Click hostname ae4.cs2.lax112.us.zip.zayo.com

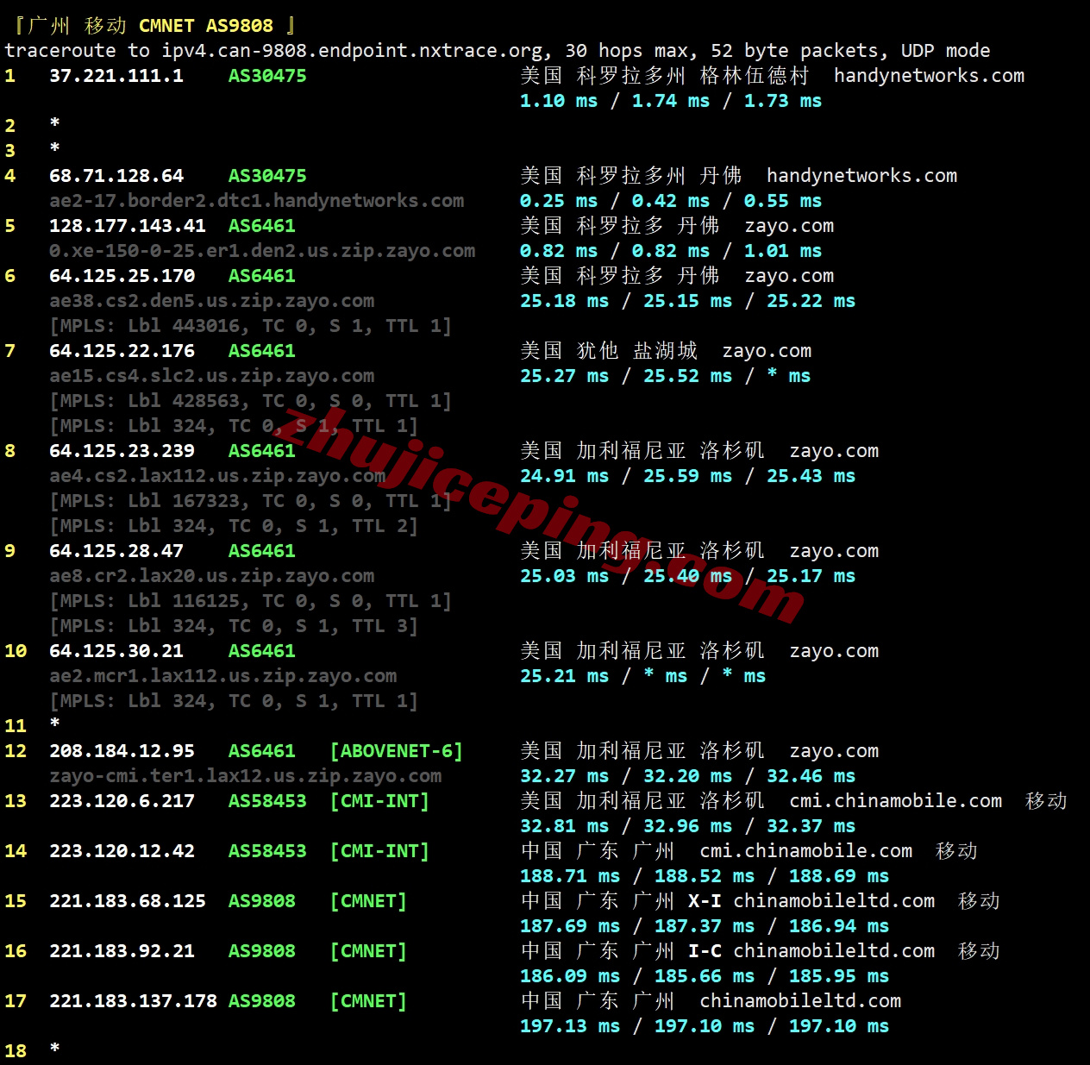(x=217, y=476)
